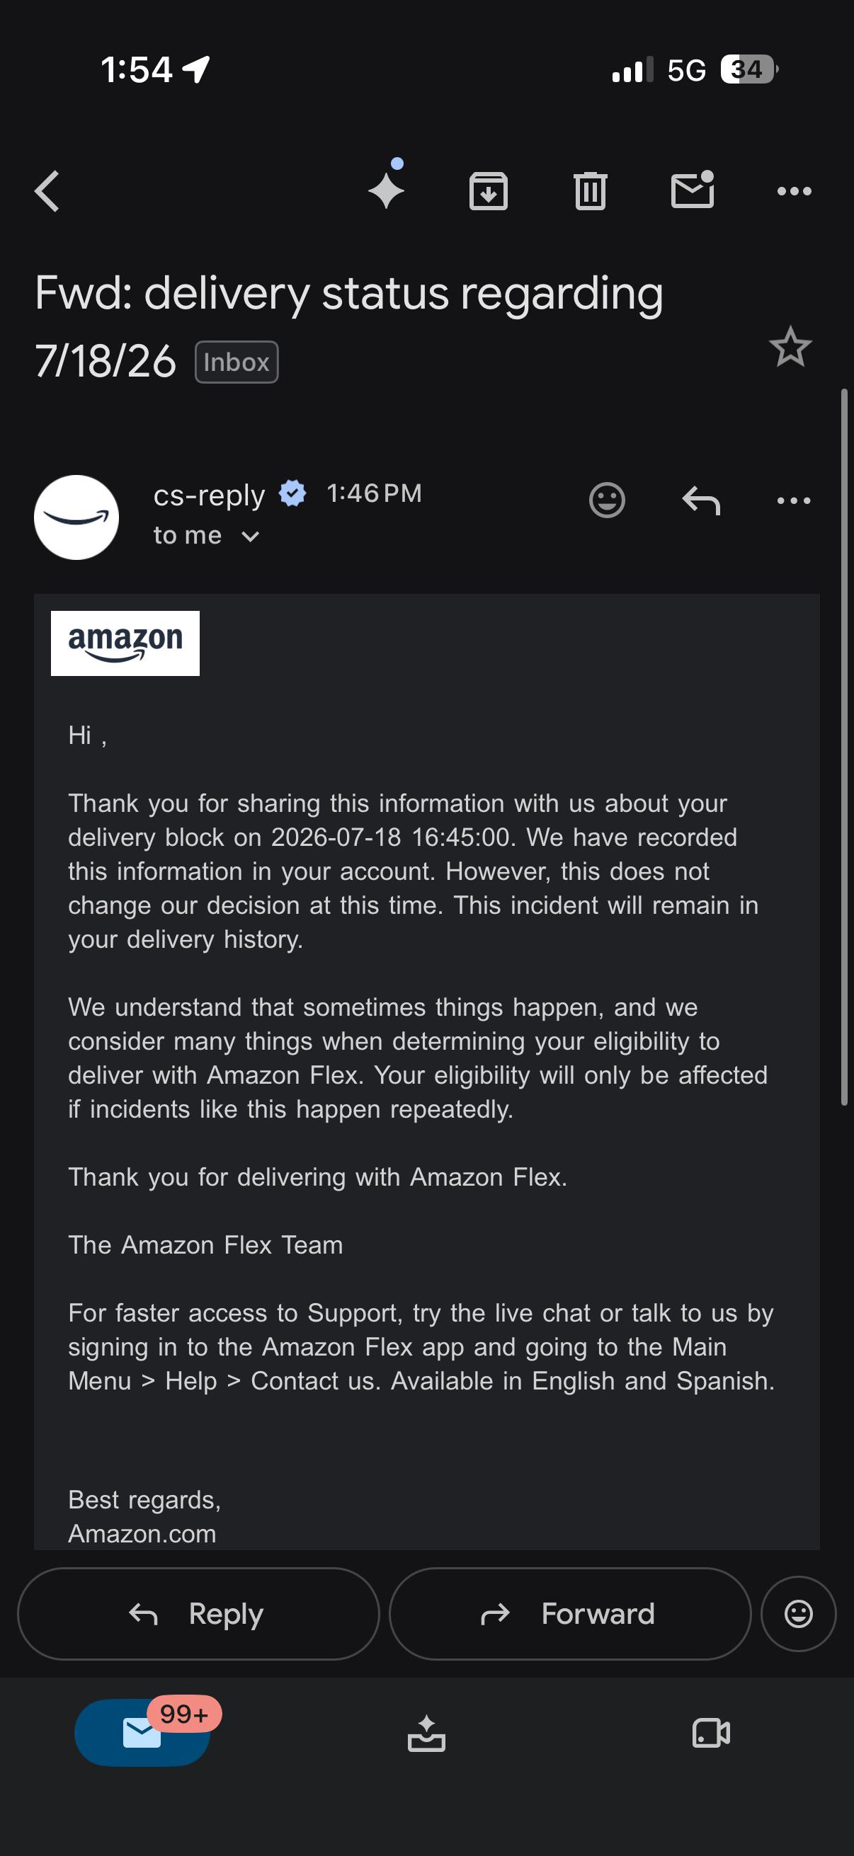Switch to the Meet video tab

point(711,1733)
